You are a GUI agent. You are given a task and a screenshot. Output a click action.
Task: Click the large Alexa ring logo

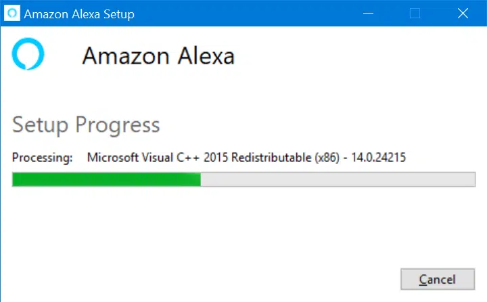tap(28, 54)
